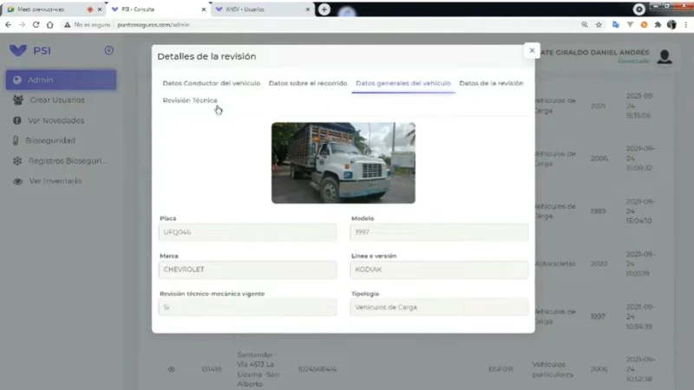Open the Datos Conductor del vehículo tab
The height and width of the screenshot is (390, 694).
[x=211, y=83]
